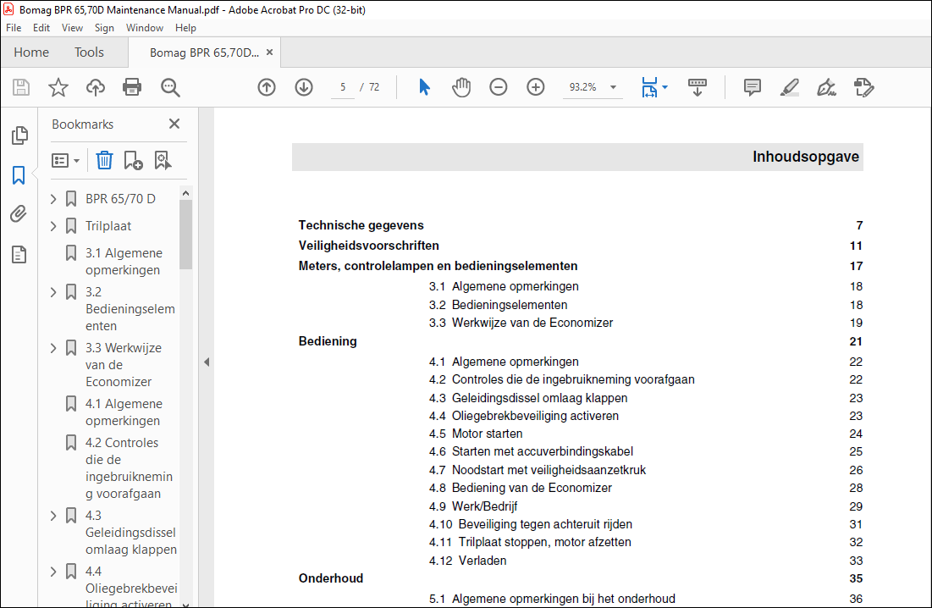932x608 pixels.
Task: Click the find current bookmark icon
Action: (x=163, y=161)
